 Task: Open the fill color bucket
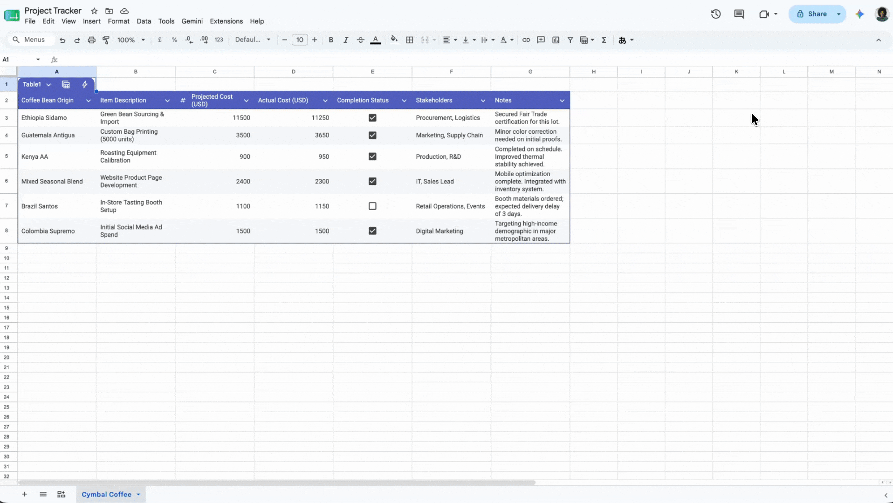tap(394, 40)
